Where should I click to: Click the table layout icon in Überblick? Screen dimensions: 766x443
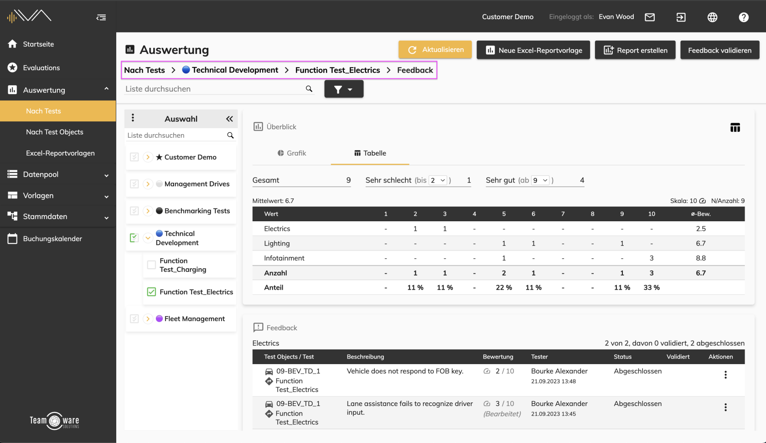click(x=735, y=128)
